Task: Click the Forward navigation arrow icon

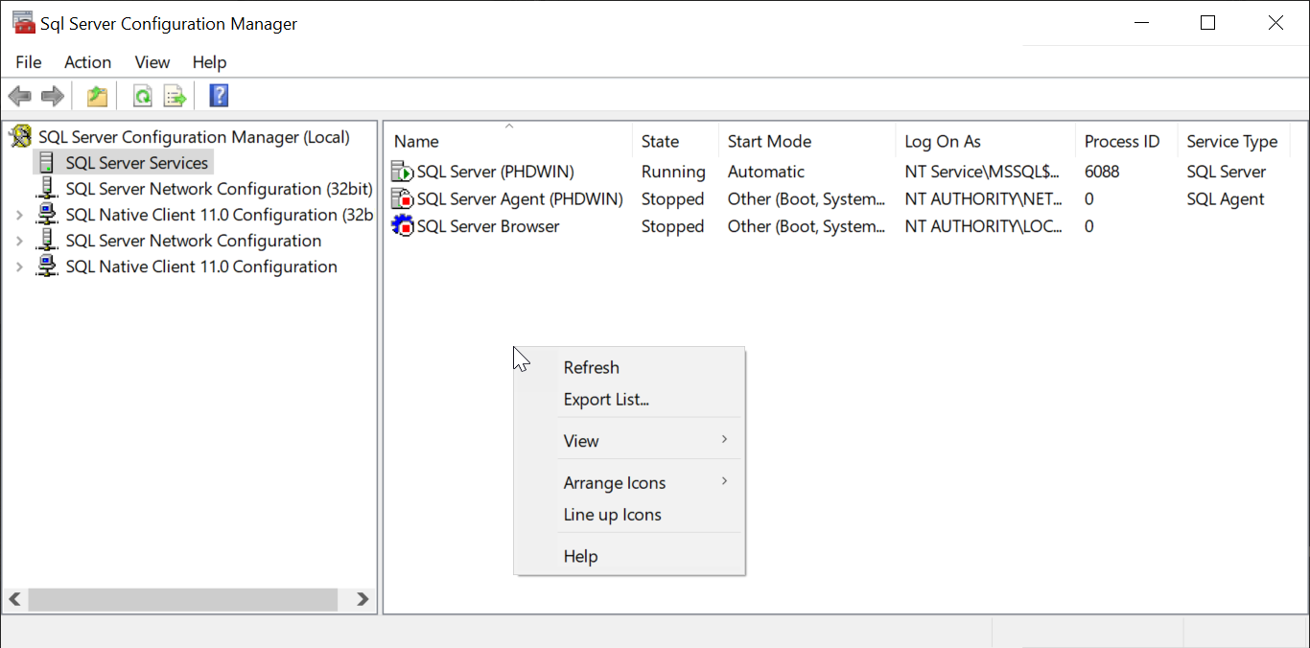Action: [x=53, y=95]
